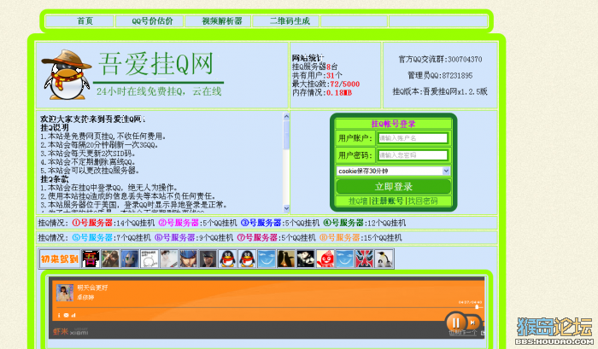The width and height of the screenshot is (598, 349).
Task: Go to the 首页 tab
Action: tap(85, 21)
